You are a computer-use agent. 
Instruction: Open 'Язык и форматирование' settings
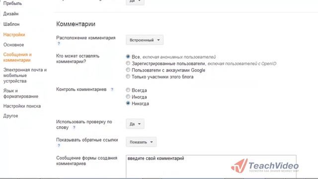[21, 93]
